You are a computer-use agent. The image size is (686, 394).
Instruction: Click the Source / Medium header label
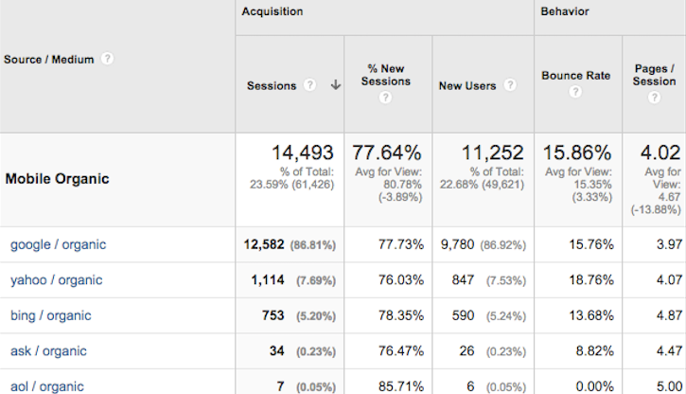click(x=48, y=60)
